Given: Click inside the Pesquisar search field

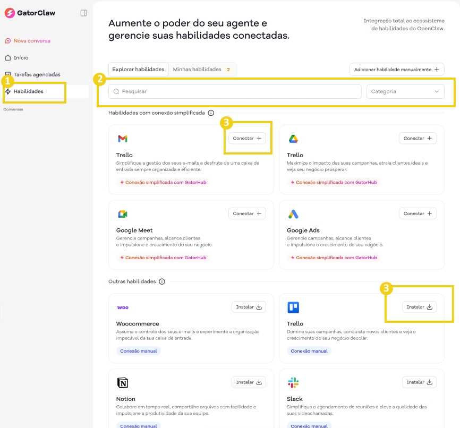Looking at the screenshot, I should (235, 91).
